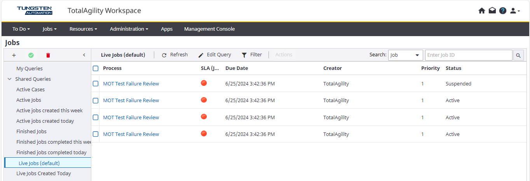Open the Search type Job dropdown
This screenshot has width=530, height=181.
[406, 55]
